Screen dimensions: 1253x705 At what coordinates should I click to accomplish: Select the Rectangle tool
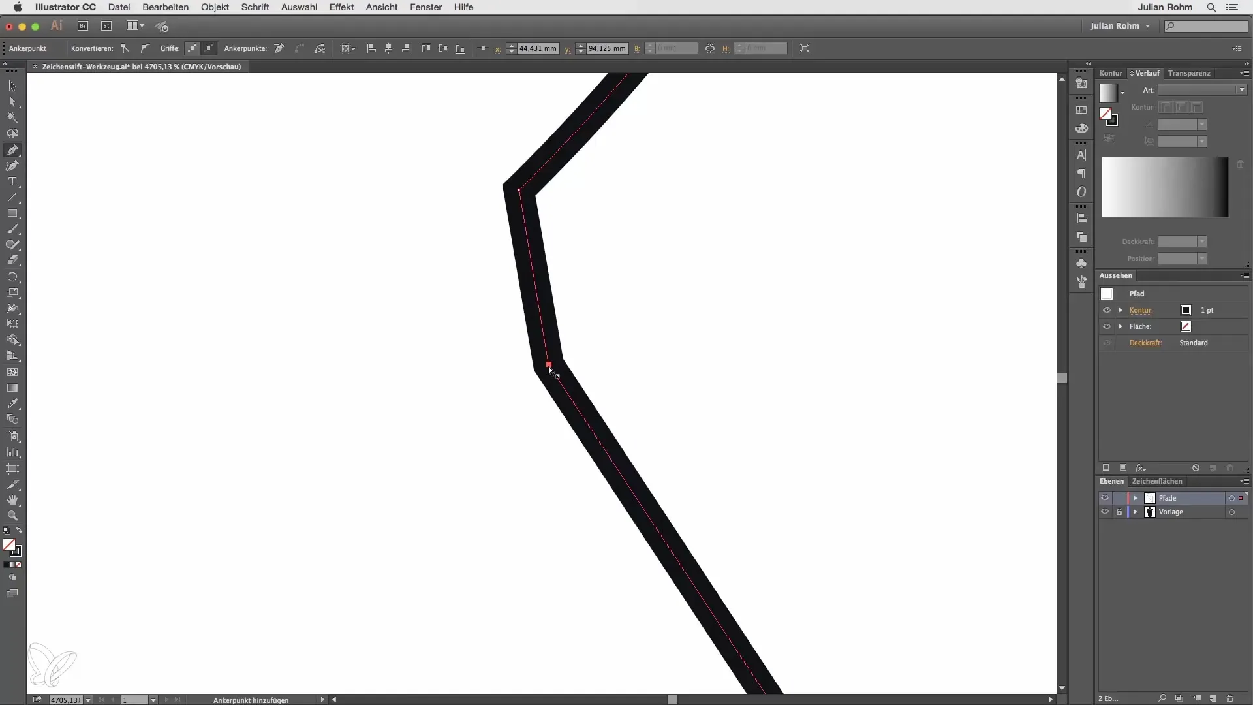click(x=12, y=213)
